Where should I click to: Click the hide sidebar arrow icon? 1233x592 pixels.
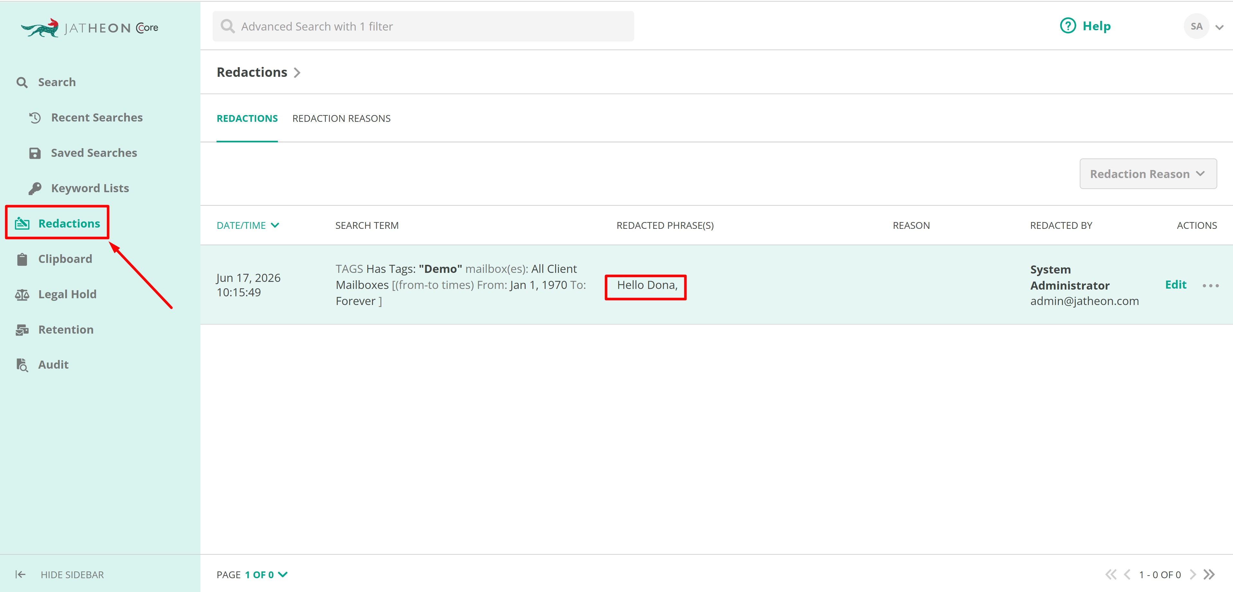[20, 574]
